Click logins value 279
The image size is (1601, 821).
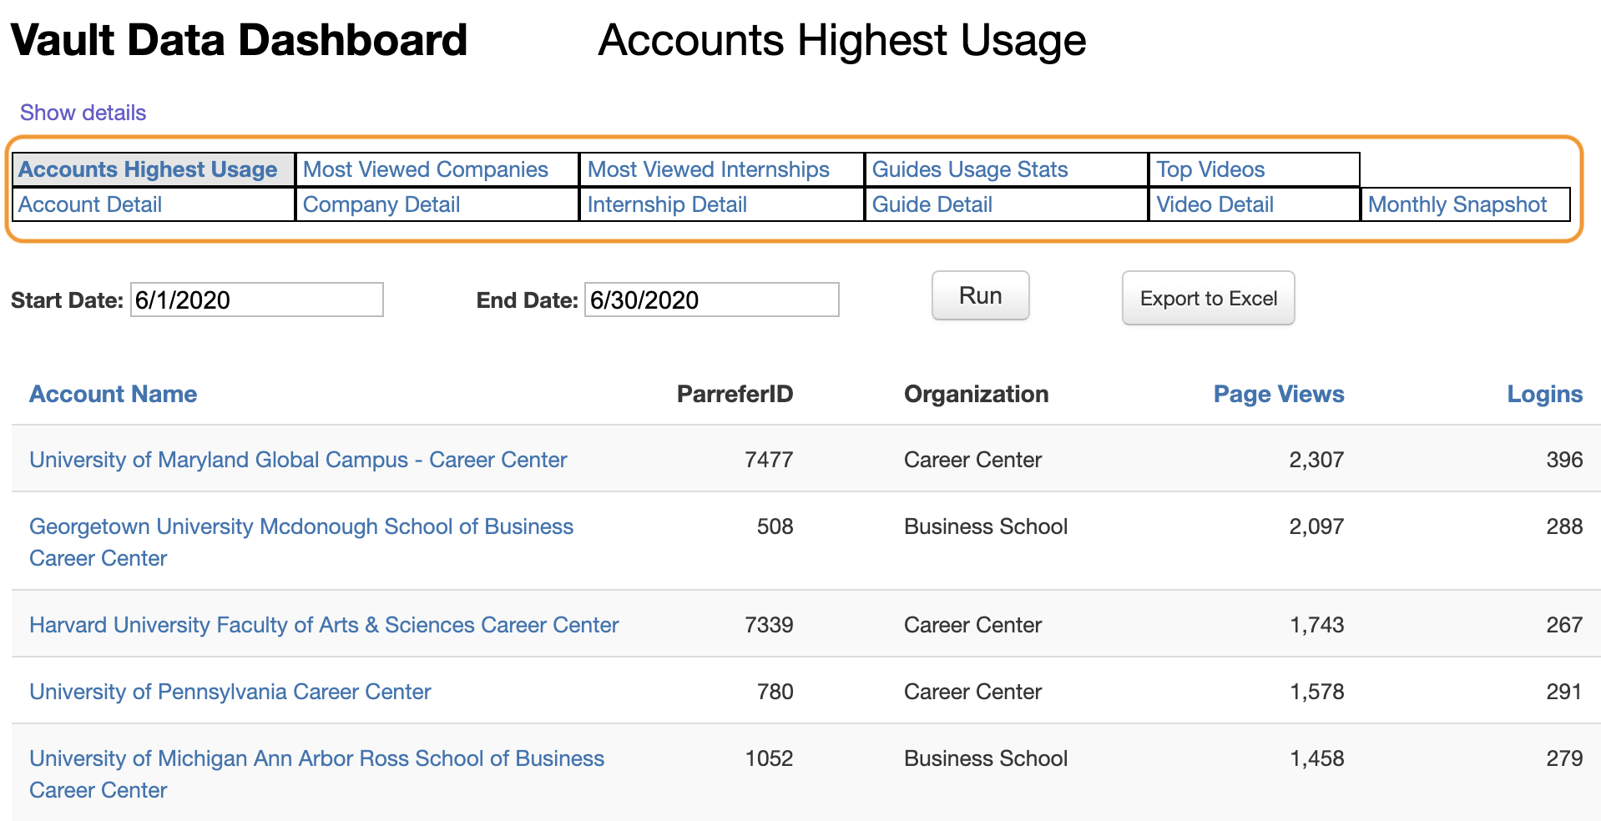click(x=1564, y=758)
